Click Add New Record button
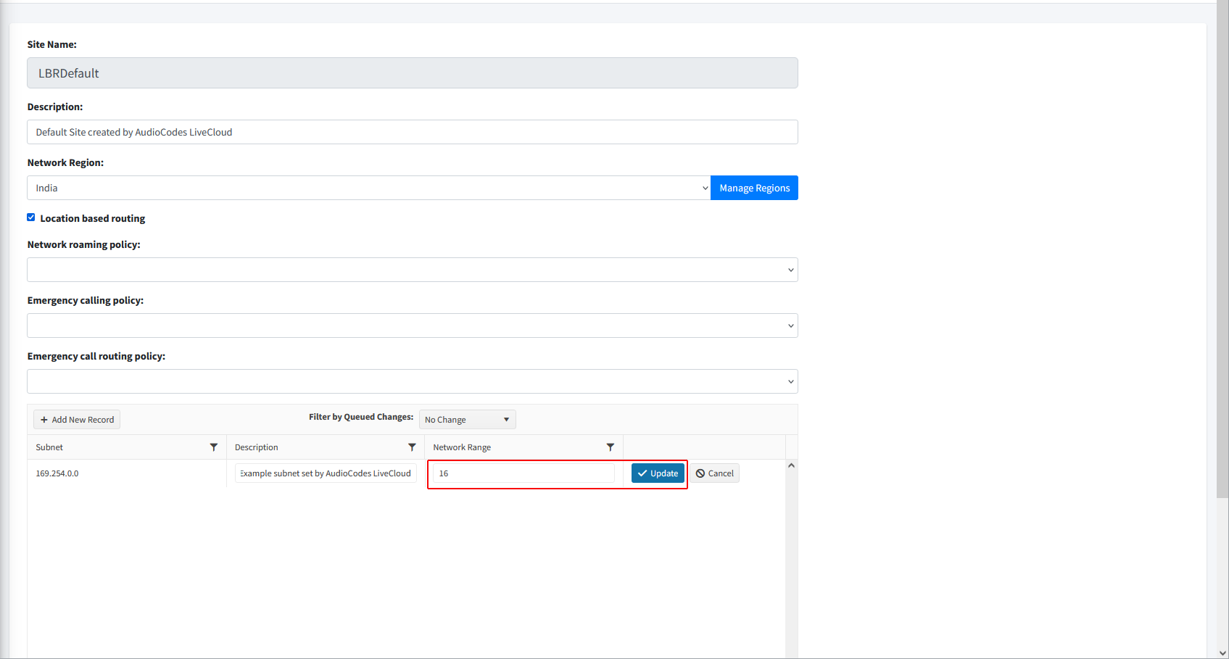The width and height of the screenshot is (1229, 659). [77, 420]
